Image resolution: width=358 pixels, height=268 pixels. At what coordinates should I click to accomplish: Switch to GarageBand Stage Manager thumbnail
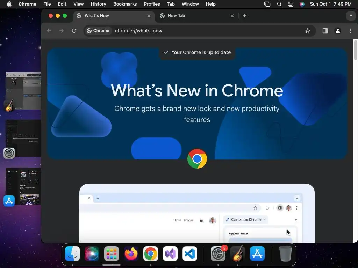coord(23,91)
